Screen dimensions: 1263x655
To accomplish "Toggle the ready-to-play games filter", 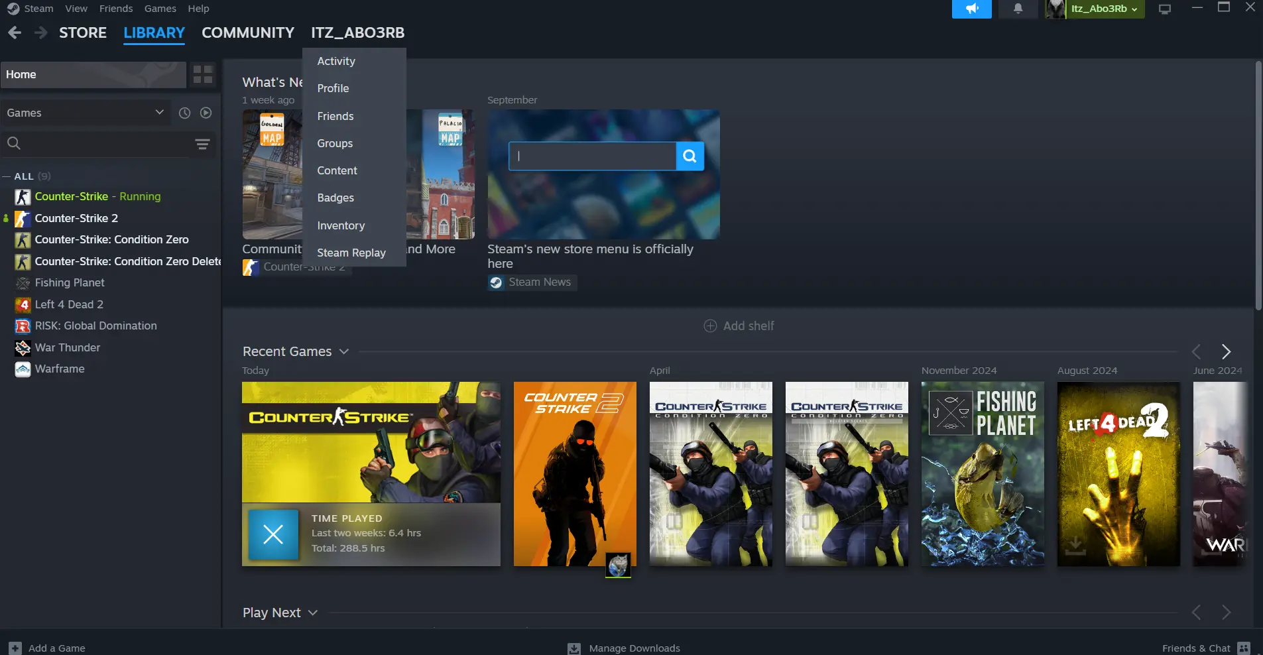I will tap(206, 113).
